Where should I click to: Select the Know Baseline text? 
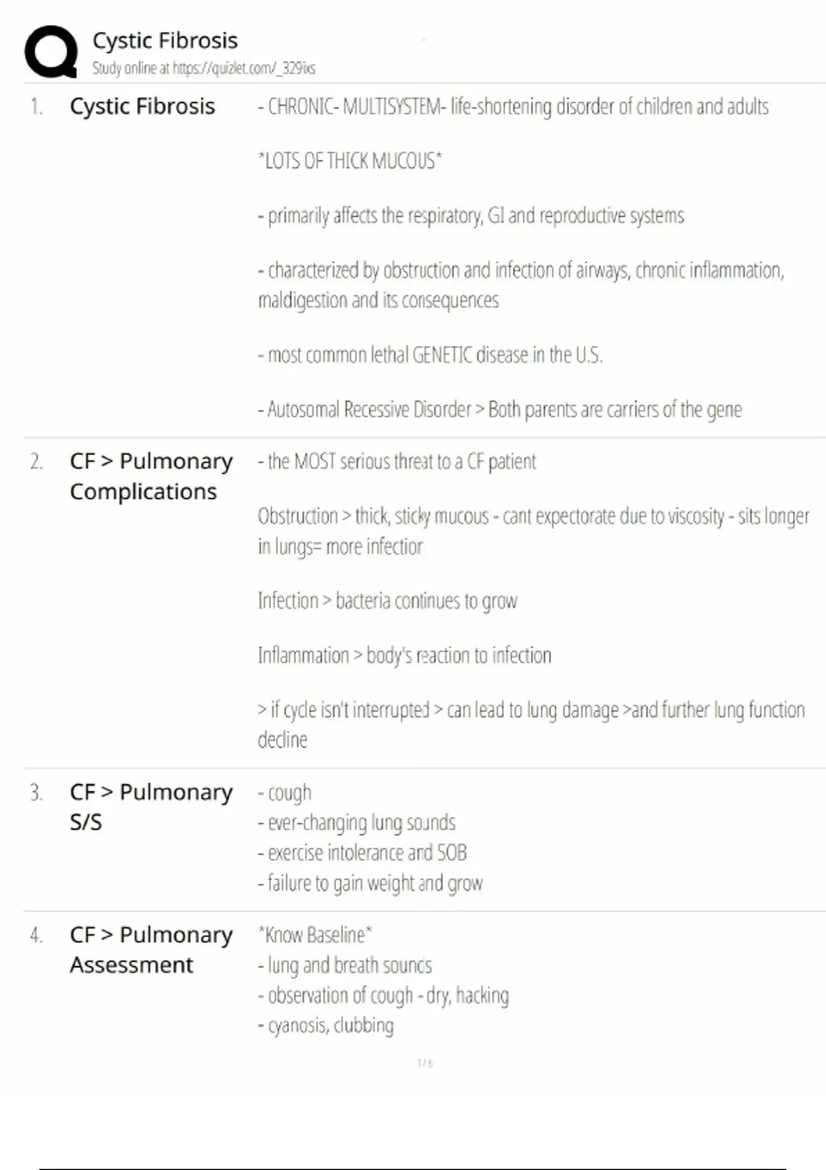pos(315,935)
